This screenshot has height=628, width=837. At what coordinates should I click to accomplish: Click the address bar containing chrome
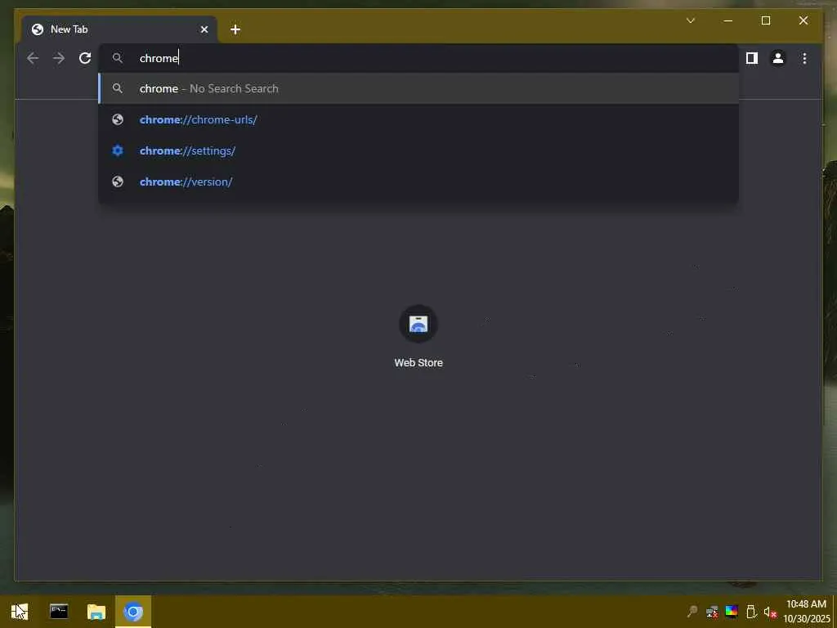418,58
